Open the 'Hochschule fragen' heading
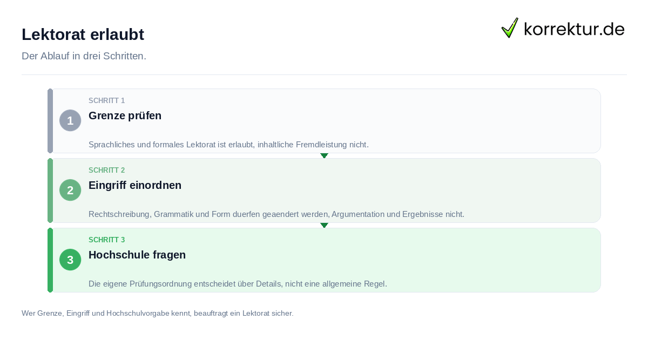The height and width of the screenshot is (340, 648). coord(137,255)
